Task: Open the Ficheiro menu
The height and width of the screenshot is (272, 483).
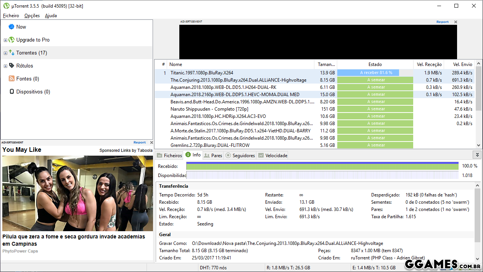Action: [11, 16]
